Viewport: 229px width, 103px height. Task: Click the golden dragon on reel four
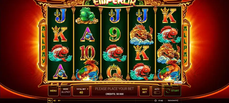point(141,34)
